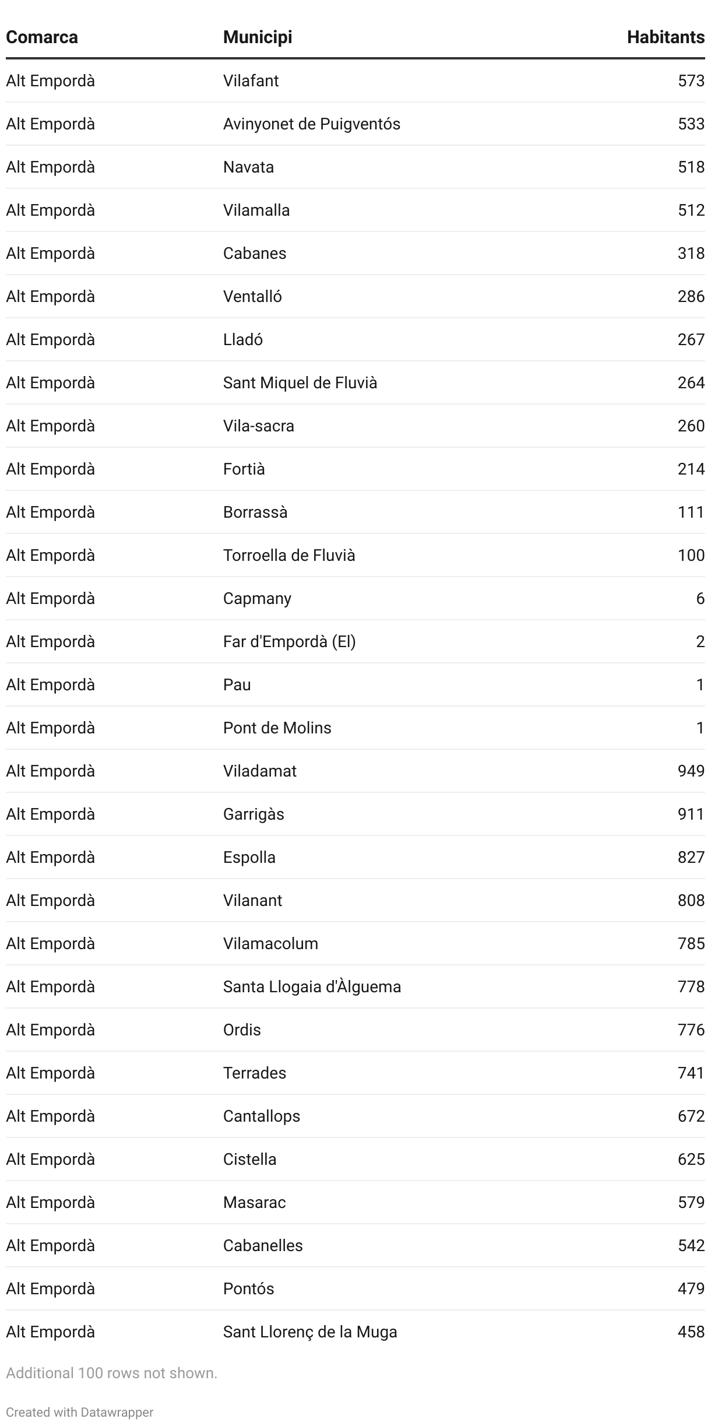The height and width of the screenshot is (1426, 711).
Task: Click the Comarca column header
Action: click(x=42, y=37)
